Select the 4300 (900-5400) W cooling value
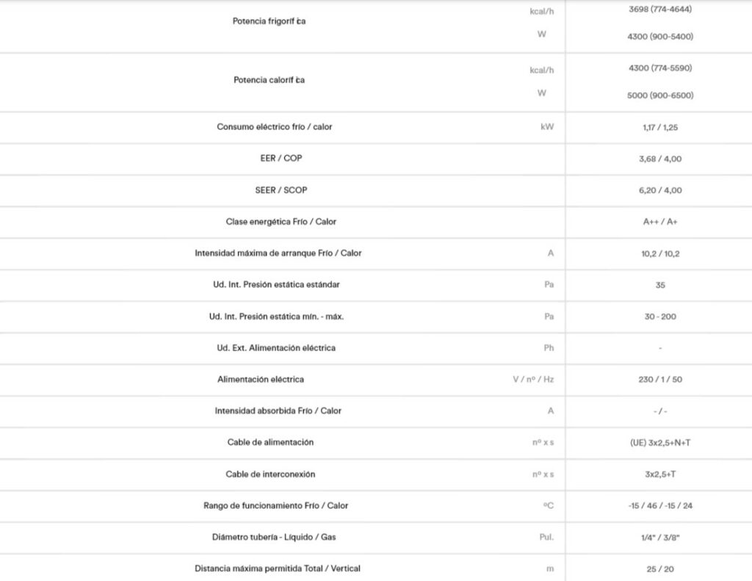Screen dimensions: 752x581 coord(660,37)
